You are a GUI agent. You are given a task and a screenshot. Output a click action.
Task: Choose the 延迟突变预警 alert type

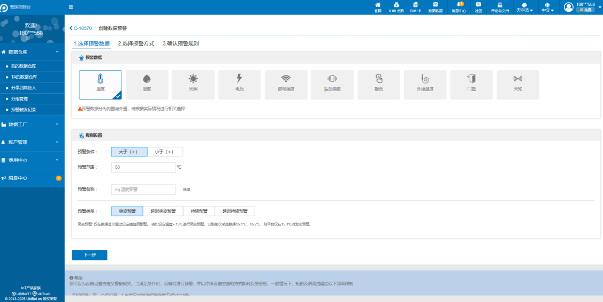(x=163, y=211)
